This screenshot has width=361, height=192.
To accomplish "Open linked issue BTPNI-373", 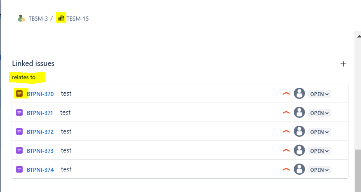I will pyautogui.click(x=40, y=151).
